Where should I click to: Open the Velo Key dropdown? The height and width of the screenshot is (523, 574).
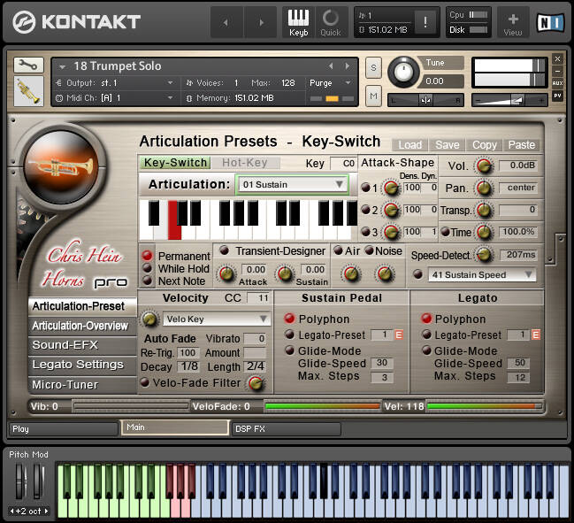[217, 319]
